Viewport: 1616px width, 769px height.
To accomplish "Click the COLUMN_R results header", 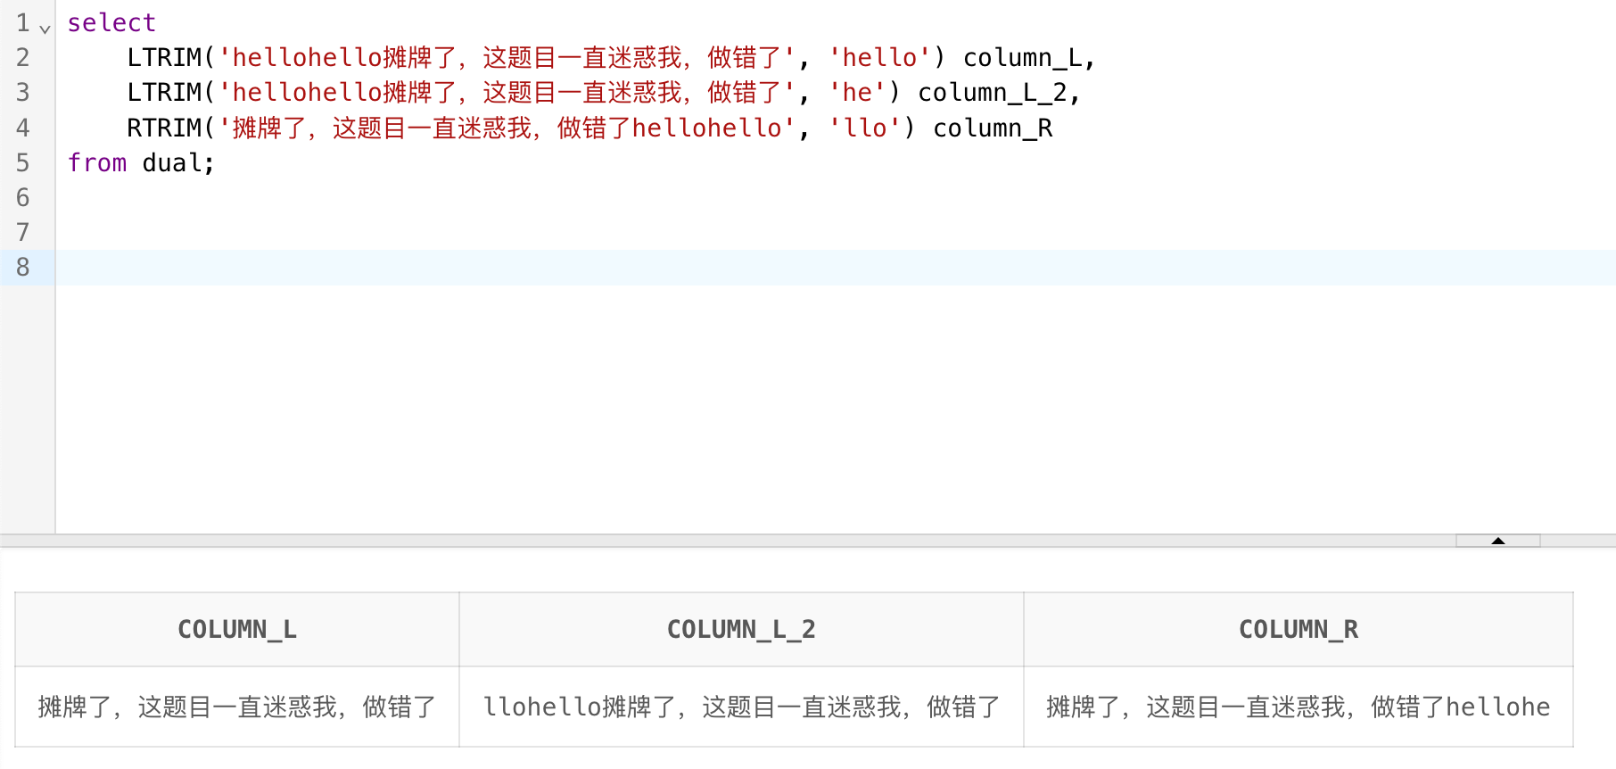I will (1298, 630).
